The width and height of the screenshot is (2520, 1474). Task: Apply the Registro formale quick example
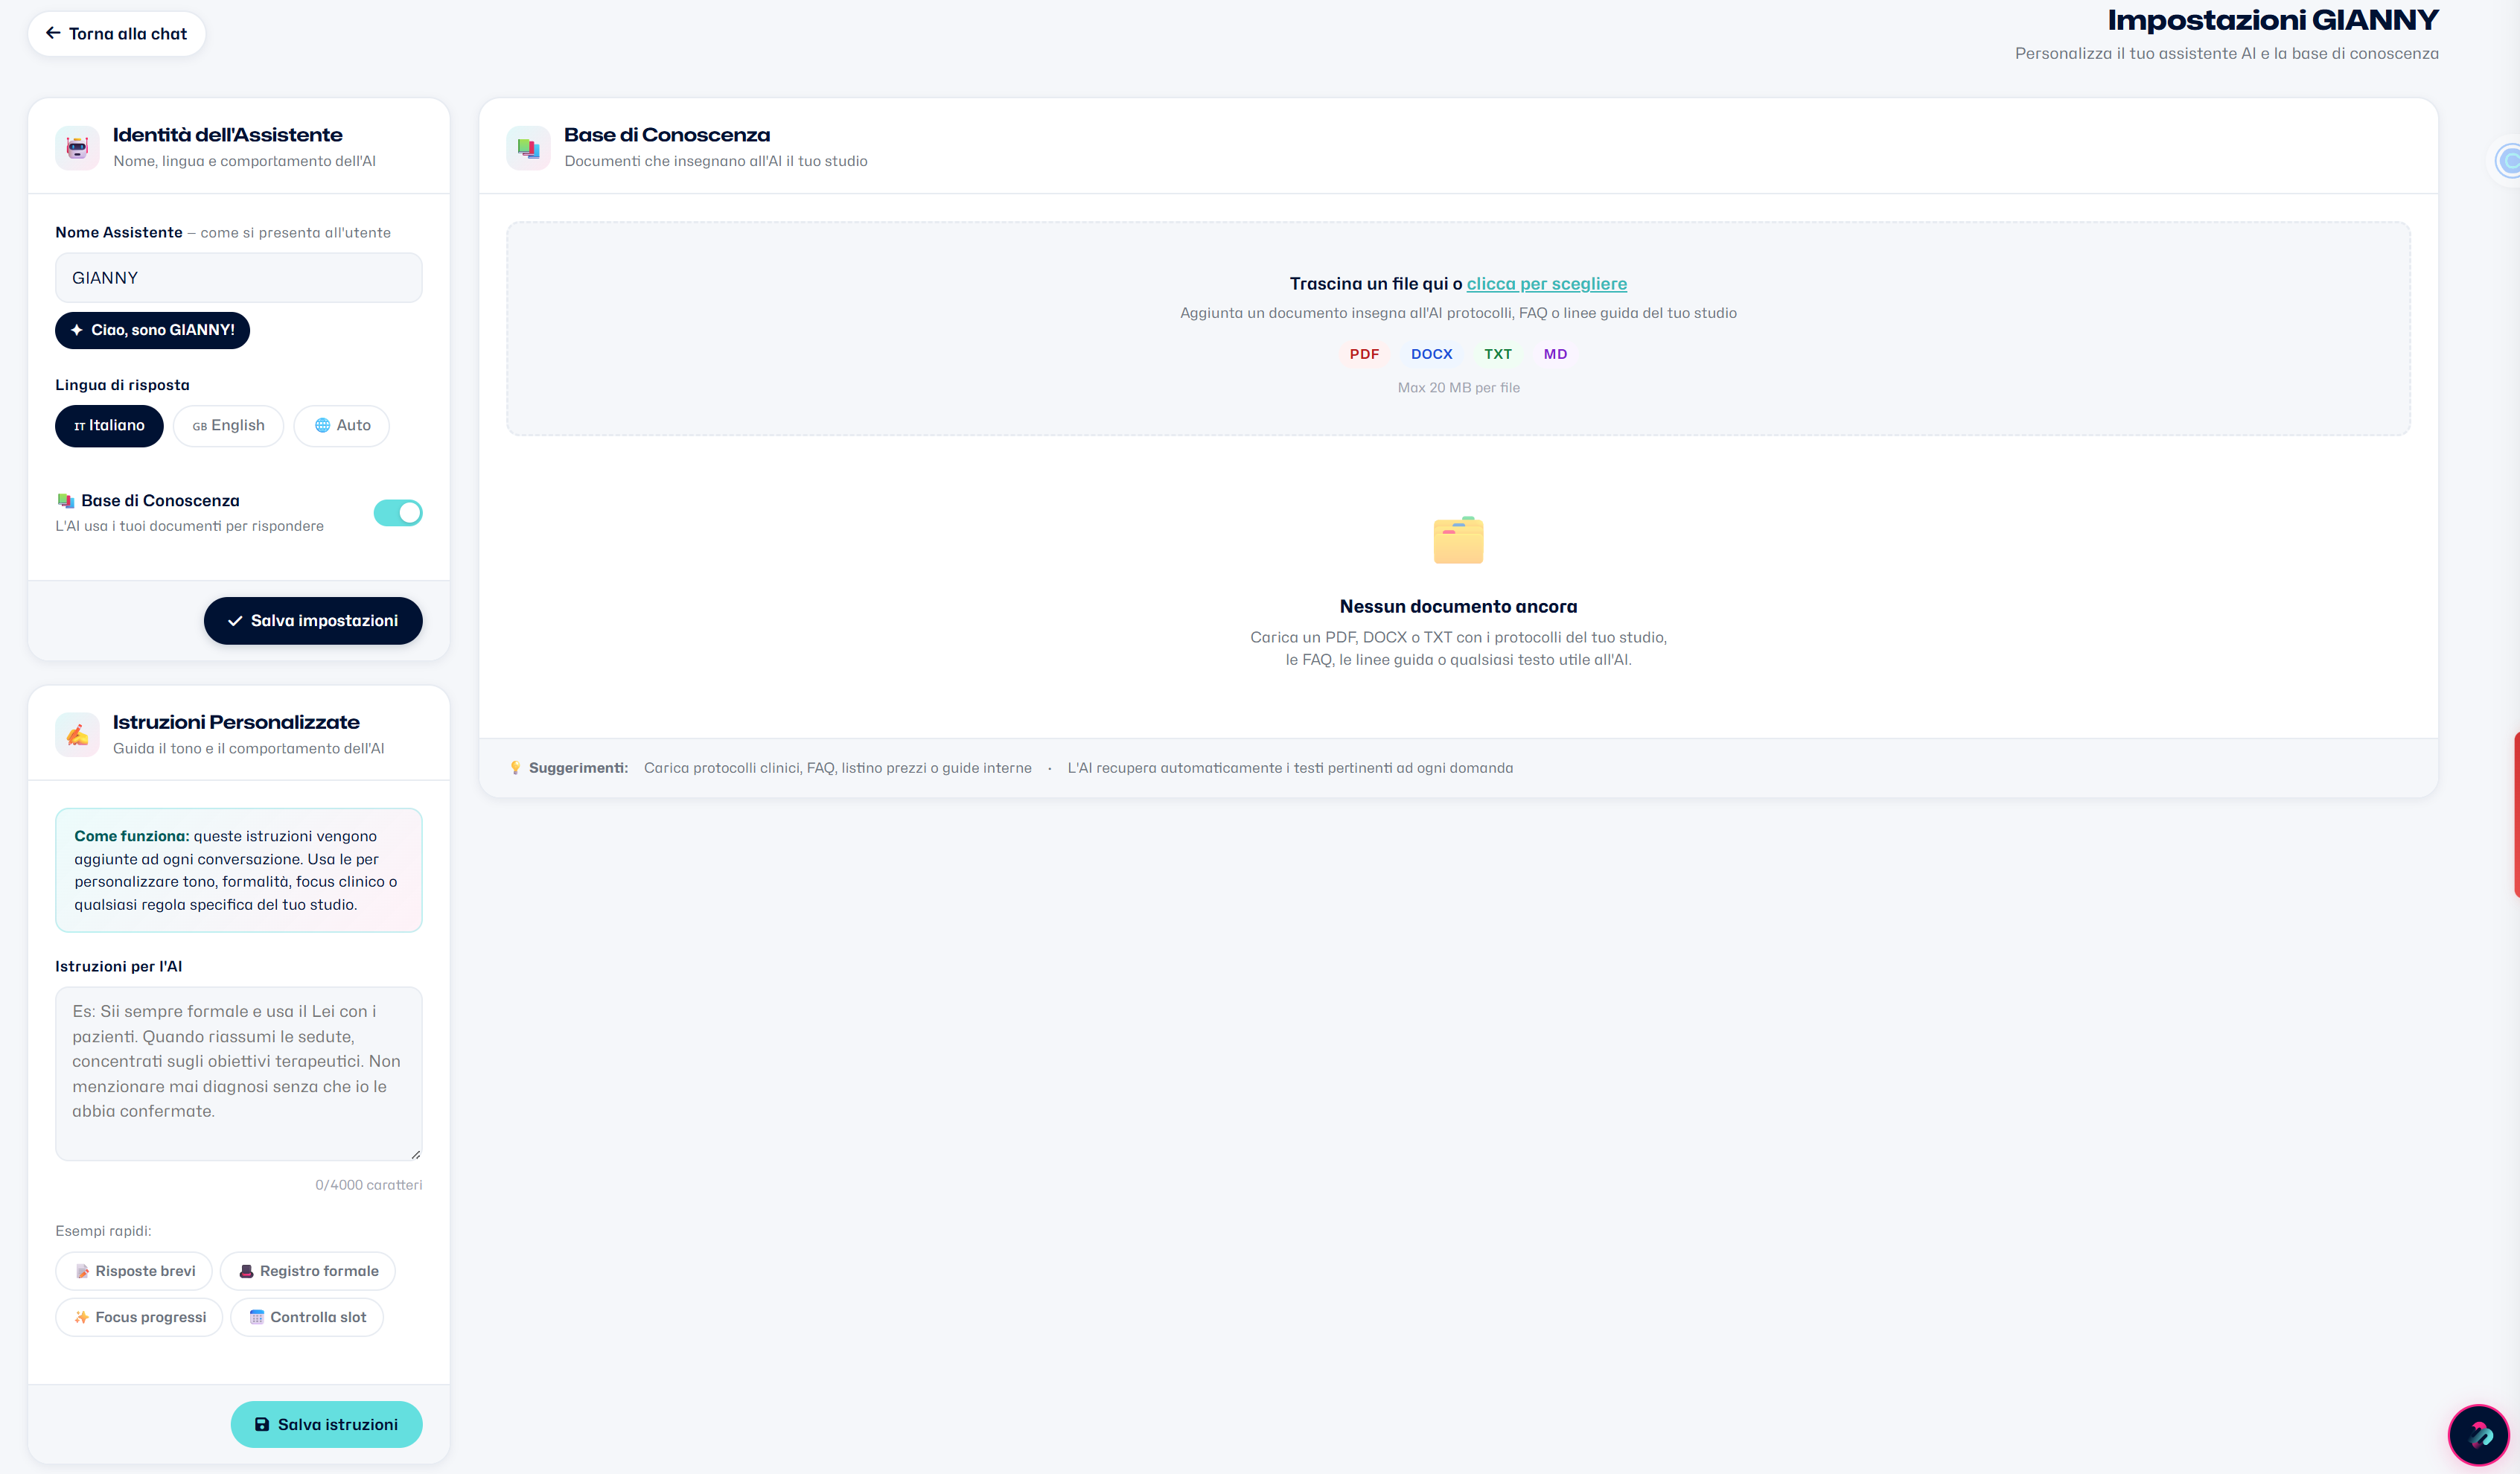(308, 1271)
